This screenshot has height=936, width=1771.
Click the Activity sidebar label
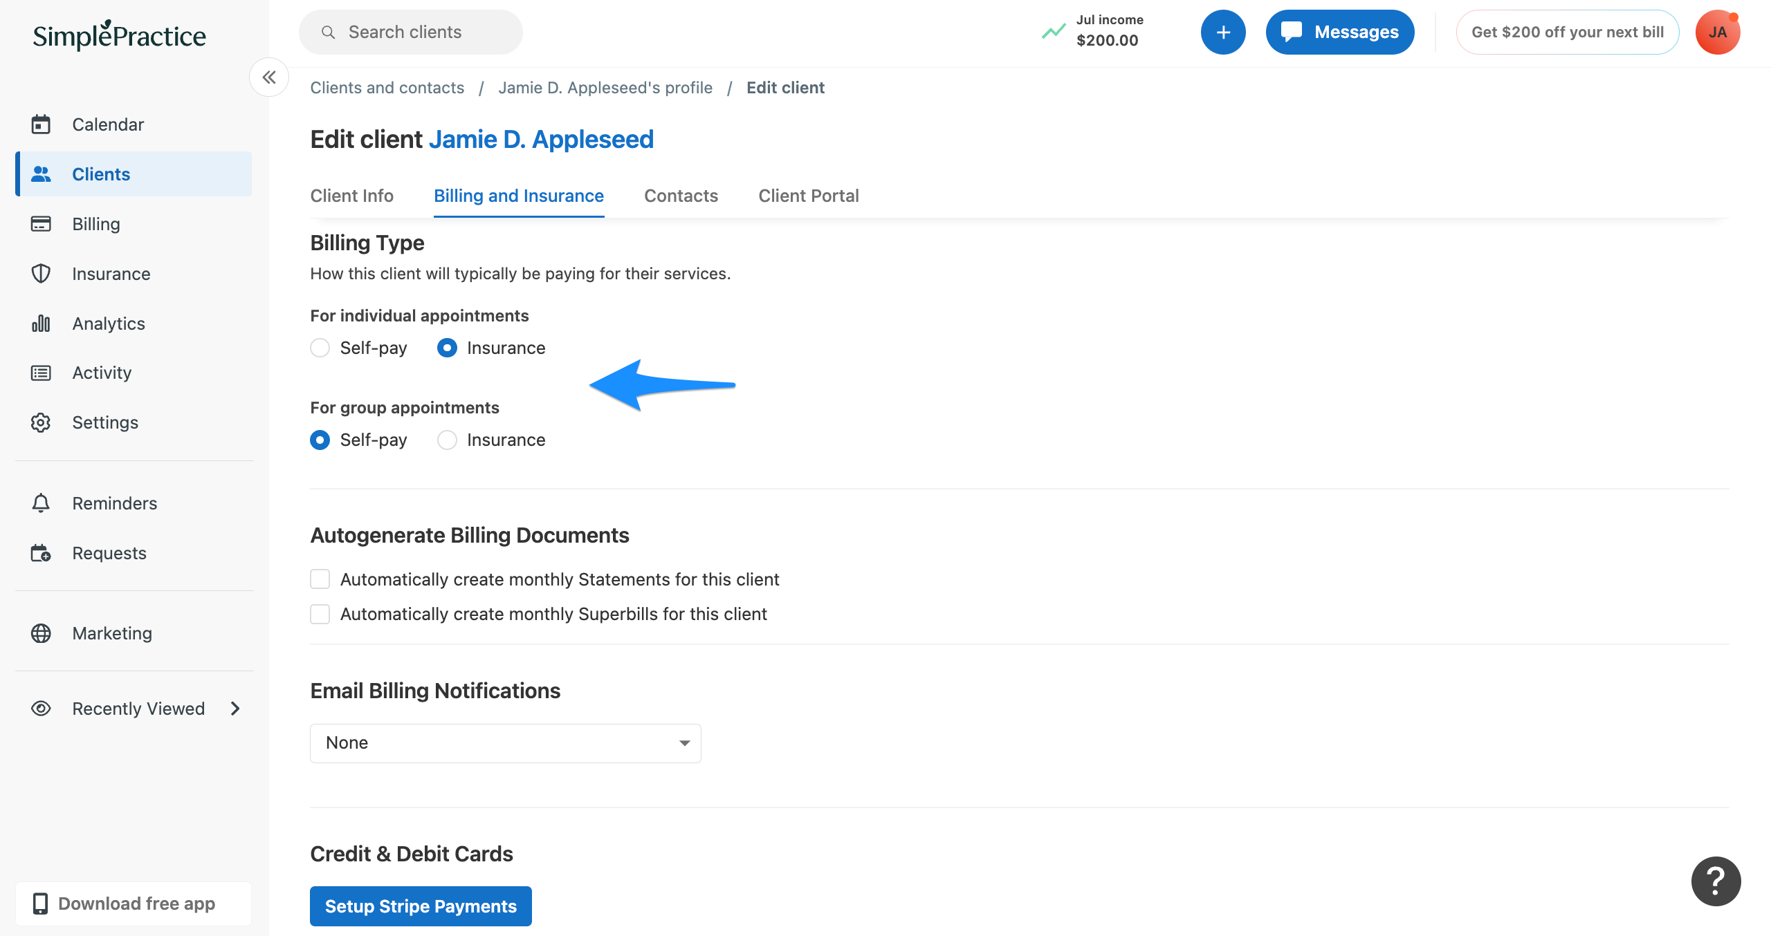102,373
